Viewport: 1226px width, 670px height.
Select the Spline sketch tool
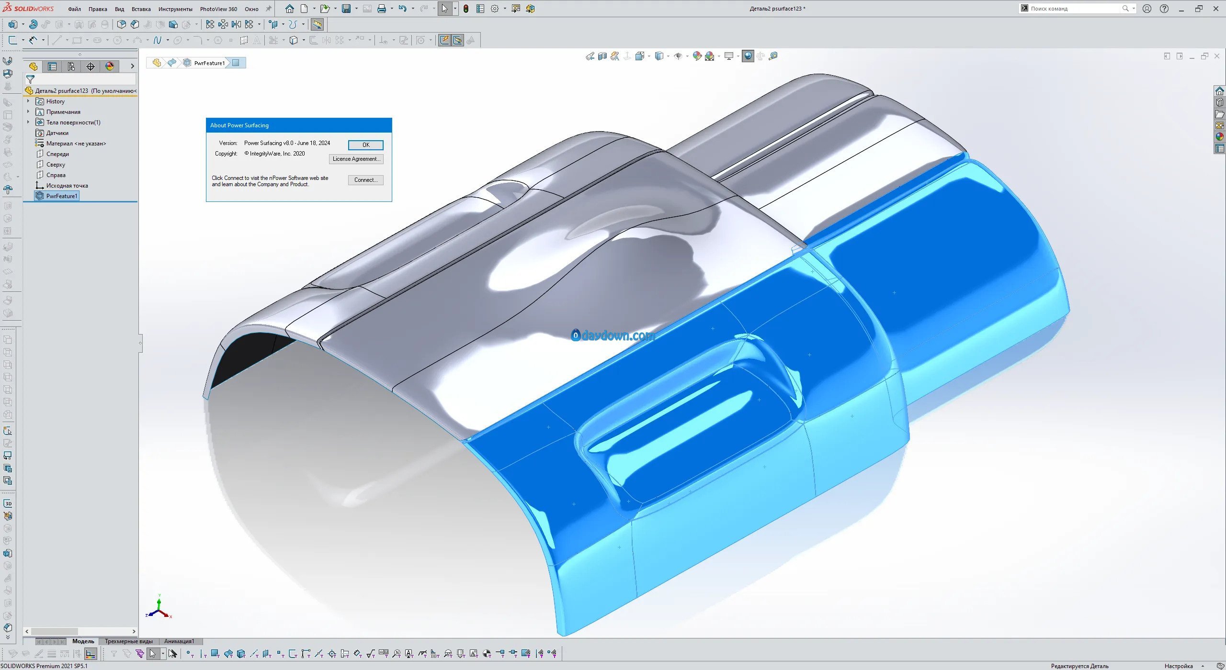click(x=157, y=40)
